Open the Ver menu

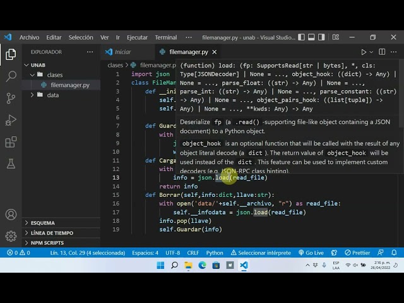tap(104, 37)
